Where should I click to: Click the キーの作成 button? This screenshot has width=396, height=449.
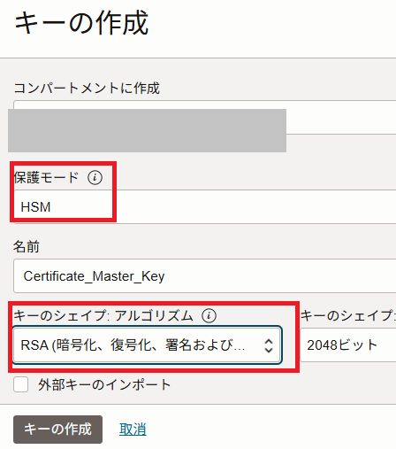(57, 430)
